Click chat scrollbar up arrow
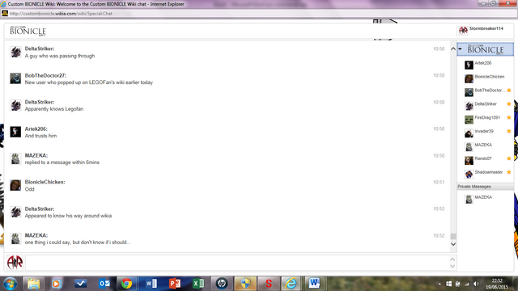518x291 pixels. tap(453, 48)
